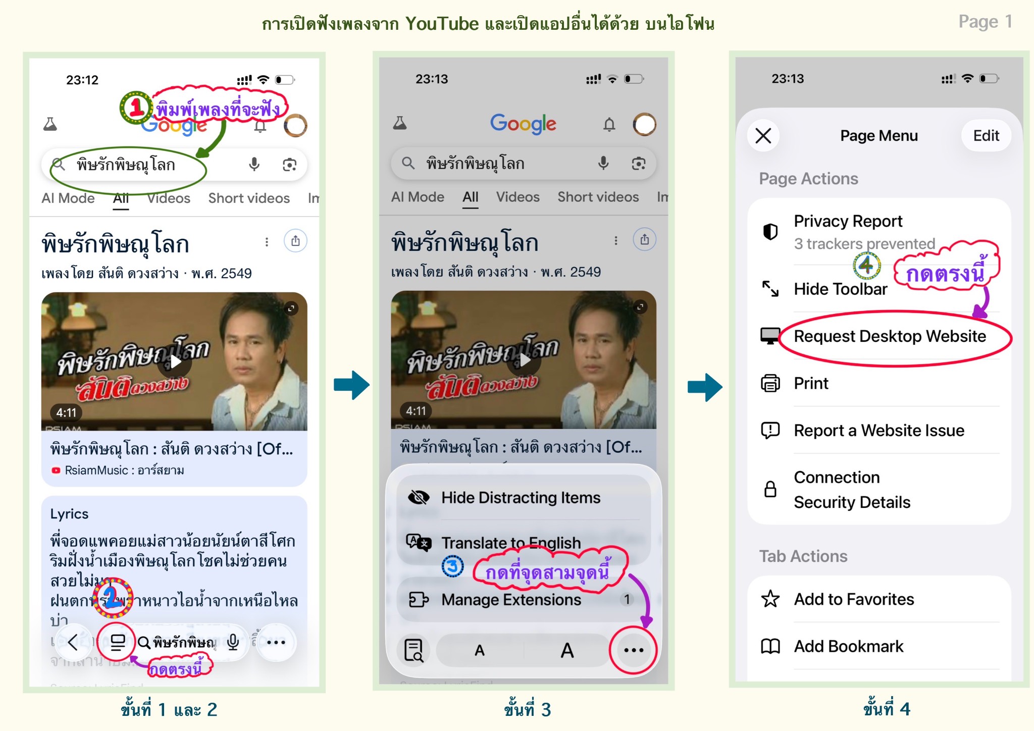Image resolution: width=1034 pixels, height=731 pixels.
Task: Tap the Print option
Action: click(880, 383)
